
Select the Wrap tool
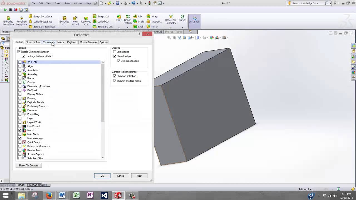point(152,16)
